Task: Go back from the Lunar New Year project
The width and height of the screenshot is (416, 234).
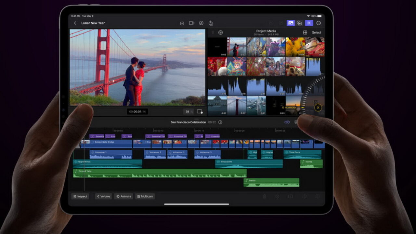Action: click(x=75, y=23)
